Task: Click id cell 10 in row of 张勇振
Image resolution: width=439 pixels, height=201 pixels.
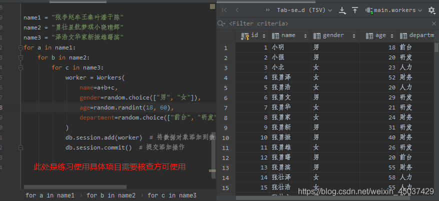Action: [252, 137]
